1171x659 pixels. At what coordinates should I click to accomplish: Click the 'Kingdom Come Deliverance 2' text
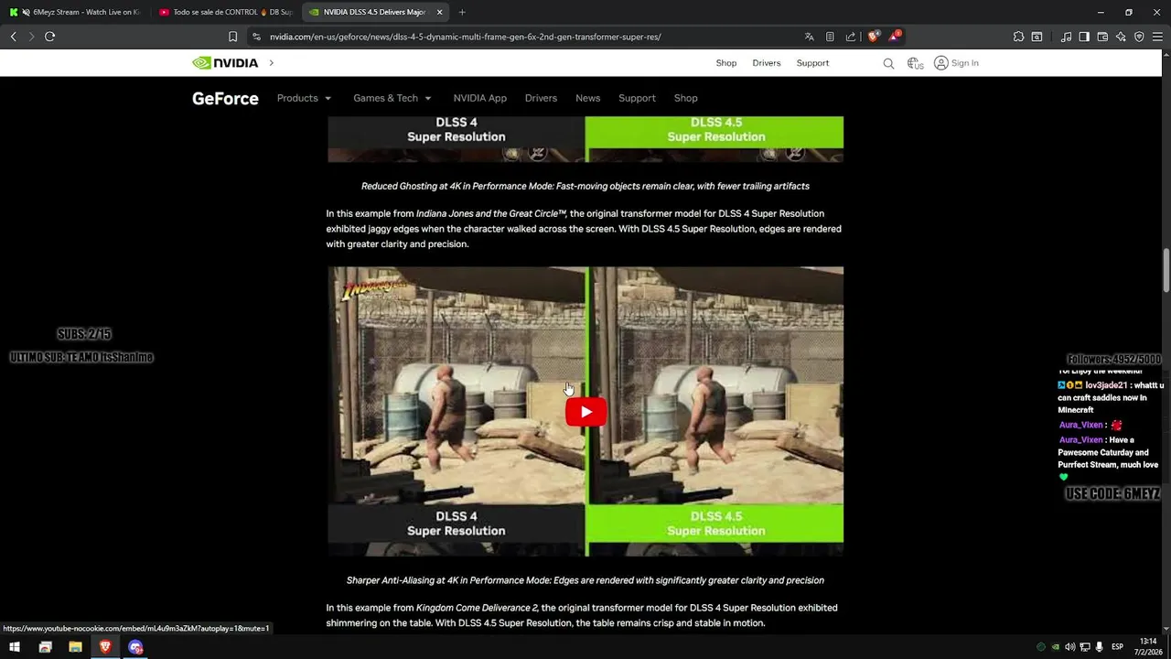[x=477, y=608]
